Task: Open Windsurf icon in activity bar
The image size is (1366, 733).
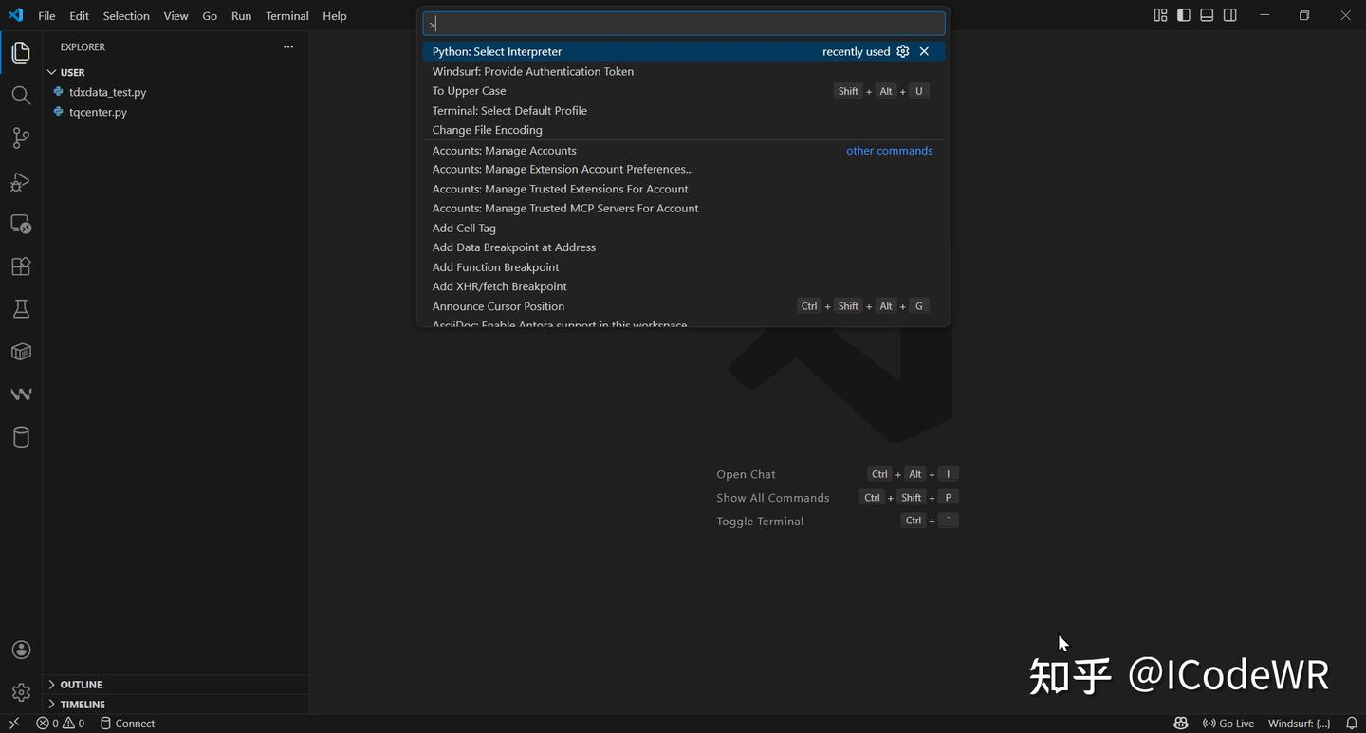Action: pyautogui.click(x=21, y=394)
